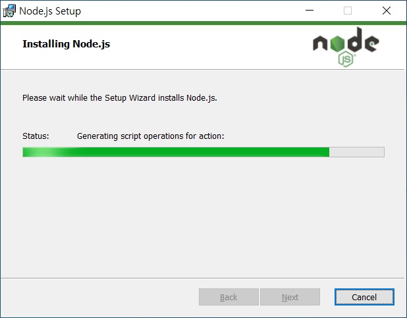Screen dimensions: 407x318
Task: Click the green JS hexagon badge
Action: coord(346,59)
